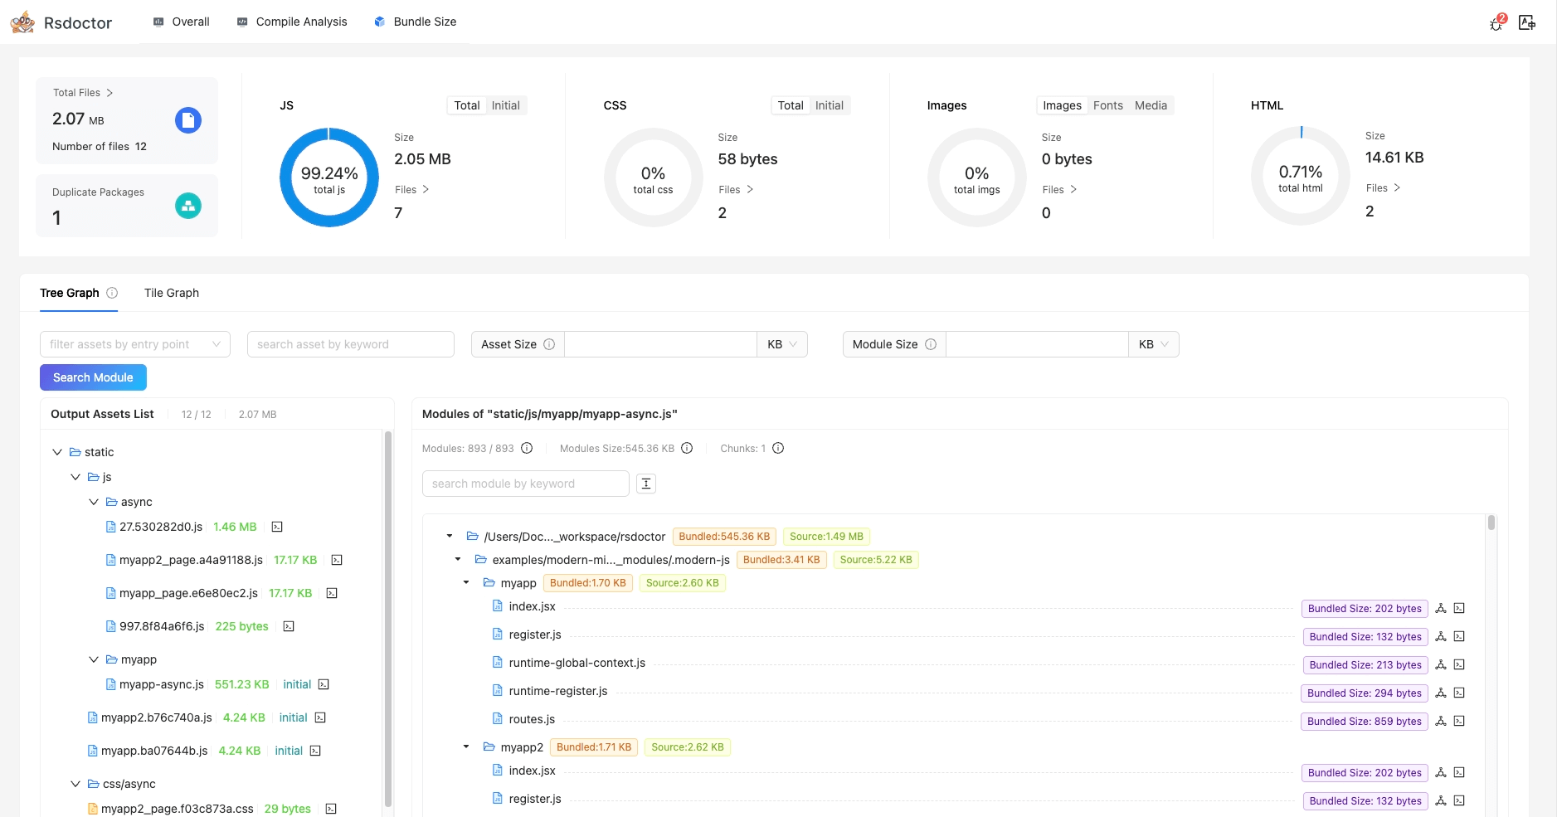This screenshot has width=1557, height=817.
Task: Click the Search Module button
Action: coord(93,377)
